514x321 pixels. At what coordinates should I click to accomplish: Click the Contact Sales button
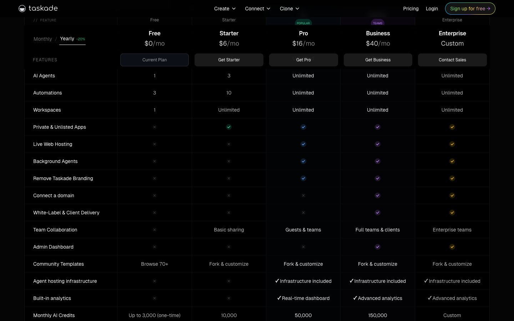452,60
